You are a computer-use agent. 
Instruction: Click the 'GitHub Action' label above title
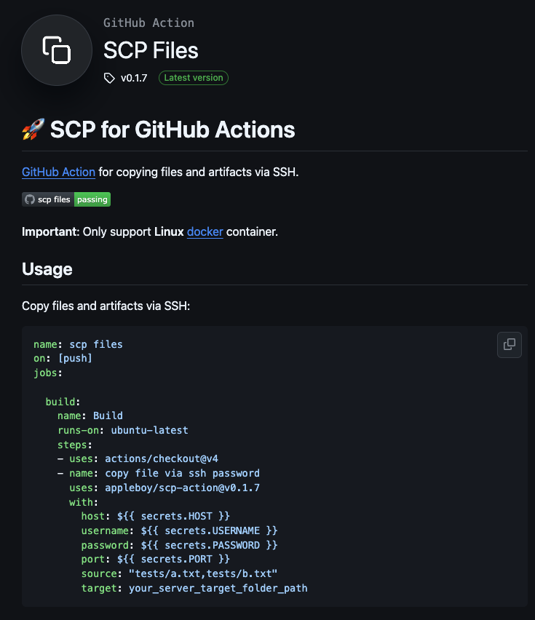[x=148, y=23]
